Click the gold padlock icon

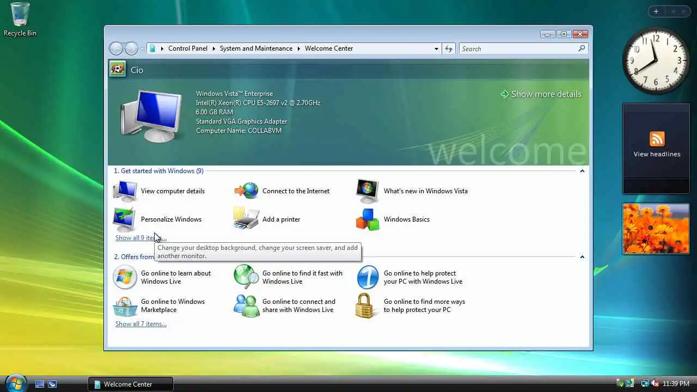pyautogui.click(x=365, y=305)
